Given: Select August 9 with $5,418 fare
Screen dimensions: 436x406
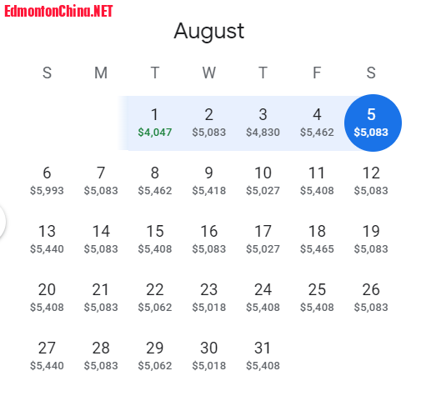Looking at the screenshot, I should click(x=208, y=181).
